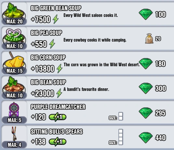
Task: Click the +1 energy badge on Purple Dreamcatcher
Action: coord(58,117)
